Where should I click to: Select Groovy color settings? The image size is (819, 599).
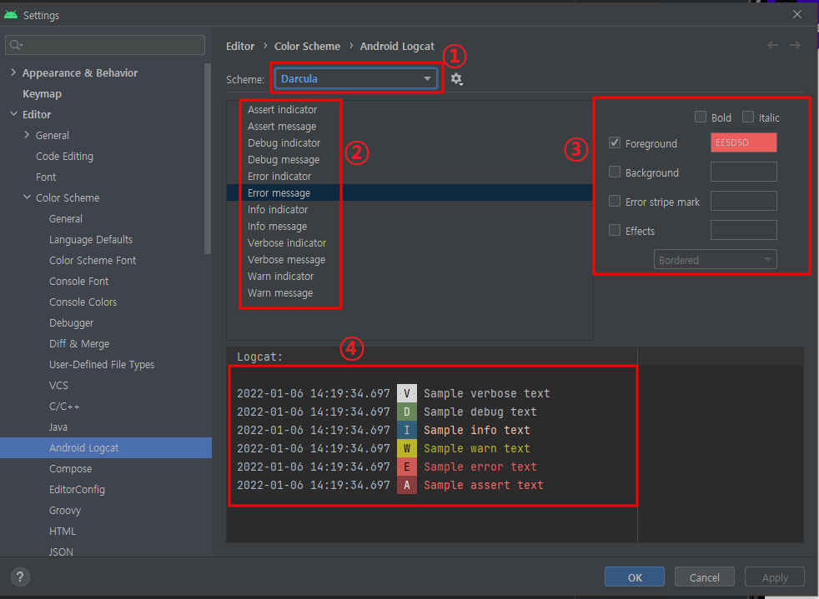(x=65, y=511)
